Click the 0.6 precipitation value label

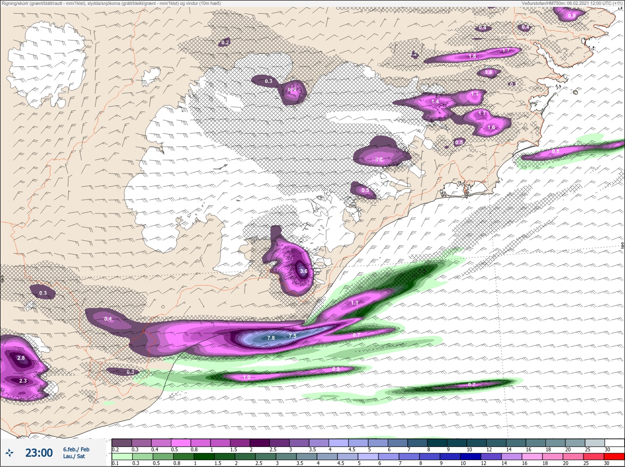[x=489, y=72]
